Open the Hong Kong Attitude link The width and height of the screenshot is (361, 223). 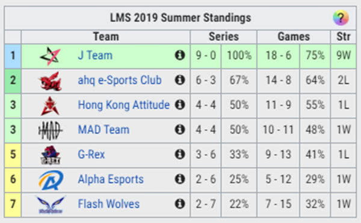click(123, 105)
